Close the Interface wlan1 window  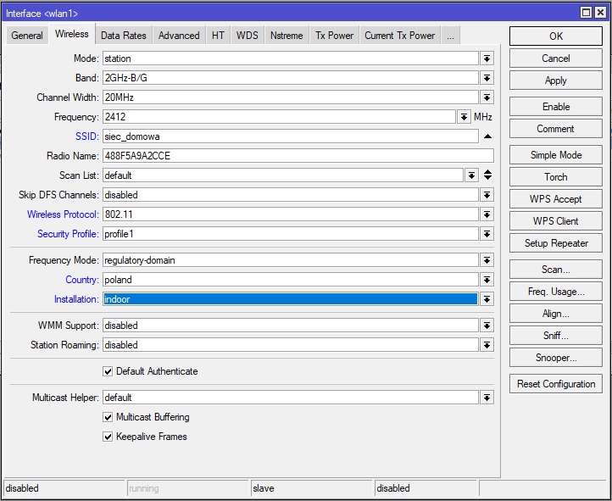[x=600, y=13]
